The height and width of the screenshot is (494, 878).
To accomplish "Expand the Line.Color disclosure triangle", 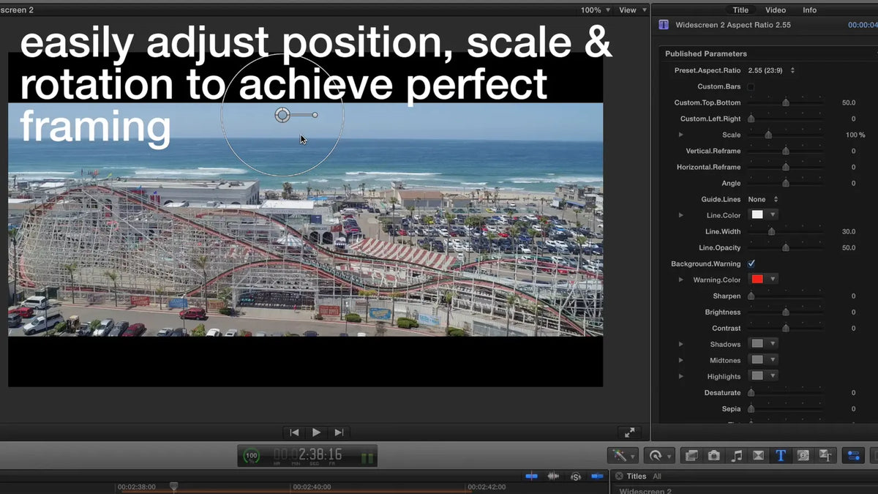I will coord(681,215).
